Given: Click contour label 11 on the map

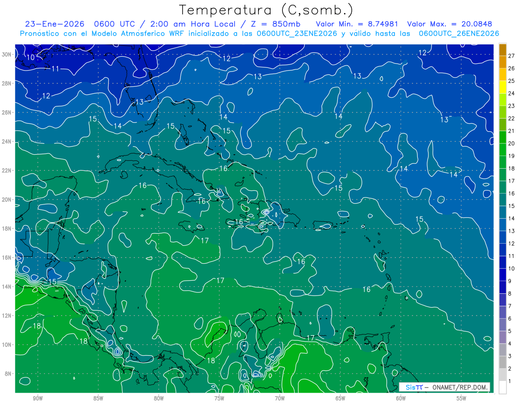Looking at the screenshot, I should 55,69.
